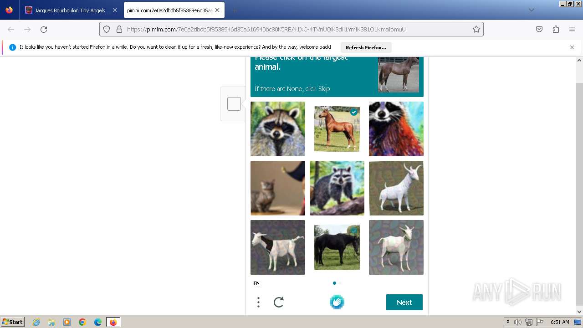Screen dimensions: 583x328
Task: Save page to Pocket
Action: pyautogui.click(x=539, y=29)
